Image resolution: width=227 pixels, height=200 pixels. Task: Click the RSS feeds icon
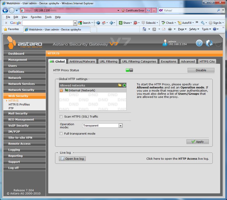pyautogui.click(x=154, y=29)
